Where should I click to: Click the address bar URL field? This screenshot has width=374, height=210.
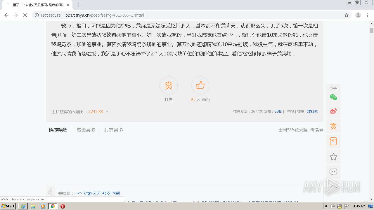[x=187, y=15]
